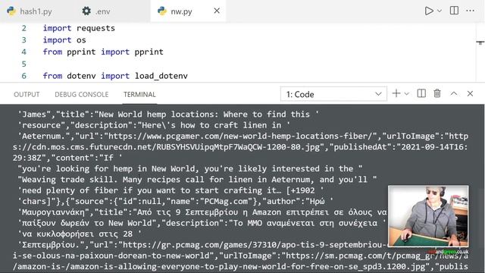This screenshot has width=485, height=273.
Task: Split the editor to the right
Action: tap(454, 11)
